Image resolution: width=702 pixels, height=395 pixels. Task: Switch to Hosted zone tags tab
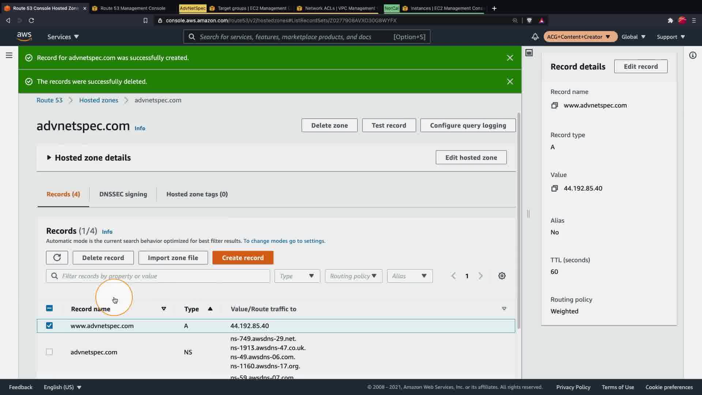pyautogui.click(x=197, y=194)
